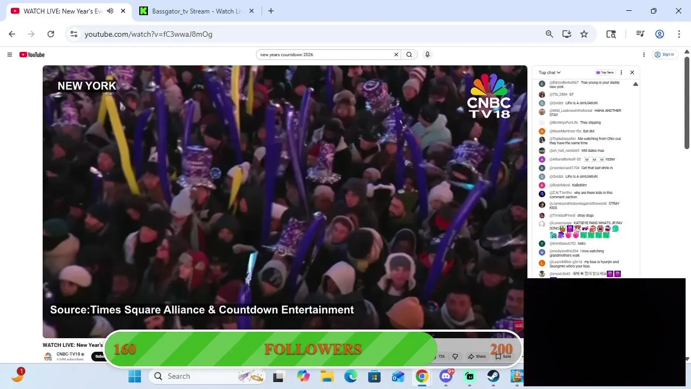The image size is (691, 389).
Task: Click chat user @ryanleonard1704
Action: click(x=564, y=168)
